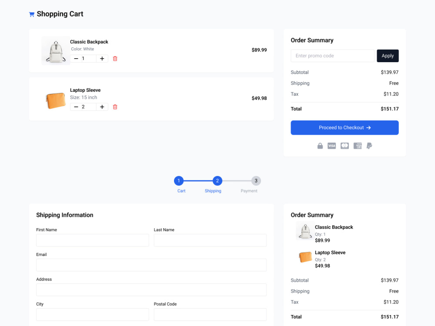Focus the Address field

151,289
